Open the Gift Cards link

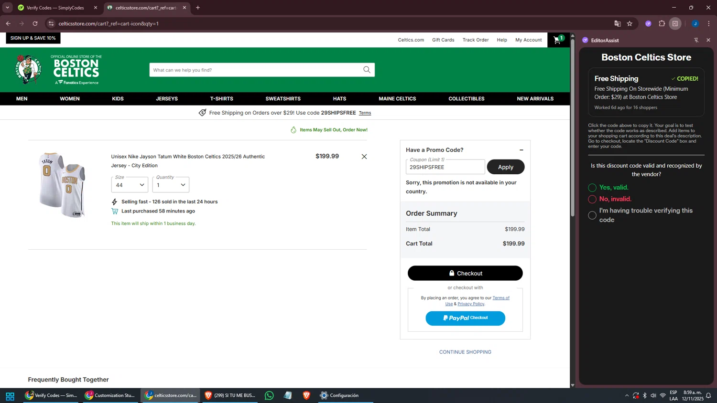click(x=443, y=40)
